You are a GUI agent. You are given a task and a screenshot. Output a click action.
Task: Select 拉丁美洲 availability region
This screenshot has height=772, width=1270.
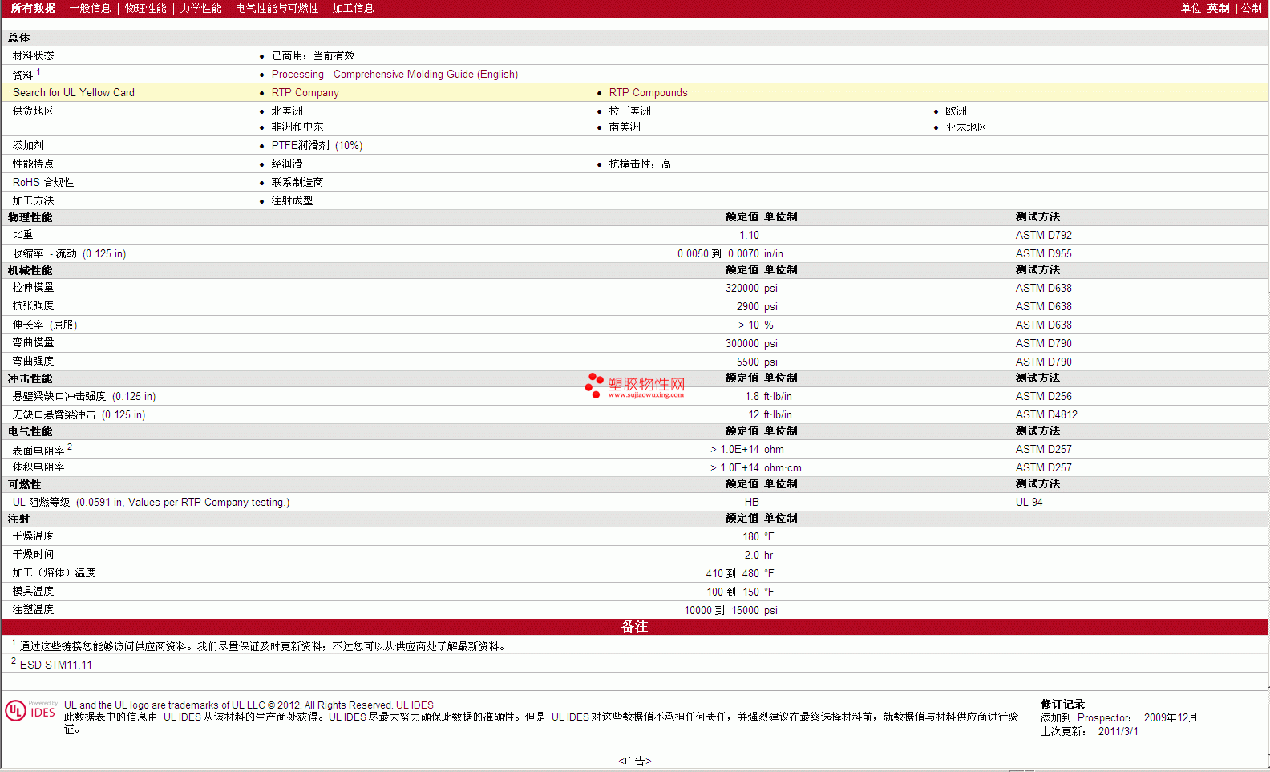pyautogui.click(x=629, y=111)
